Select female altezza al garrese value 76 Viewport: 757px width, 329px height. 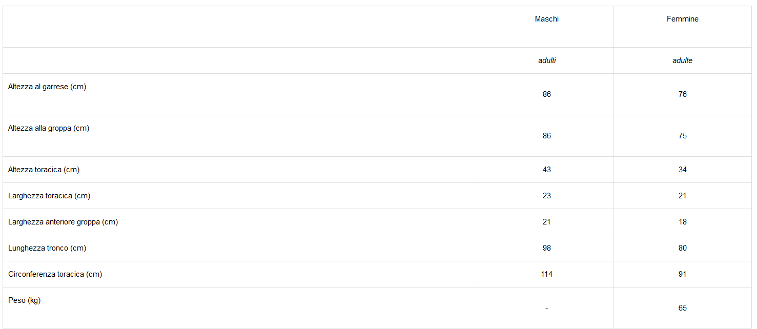[682, 94]
